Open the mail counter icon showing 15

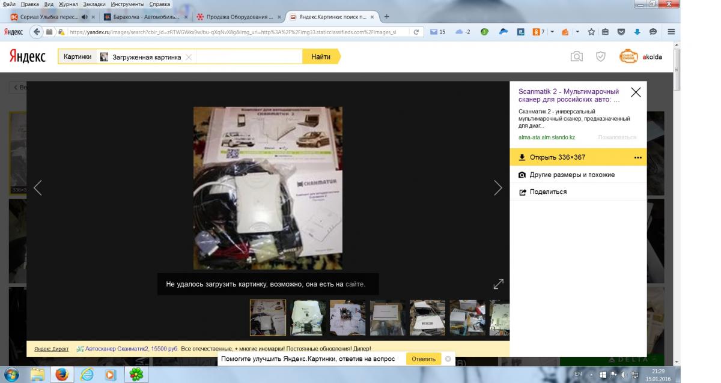pyautogui.click(x=437, y=32)
